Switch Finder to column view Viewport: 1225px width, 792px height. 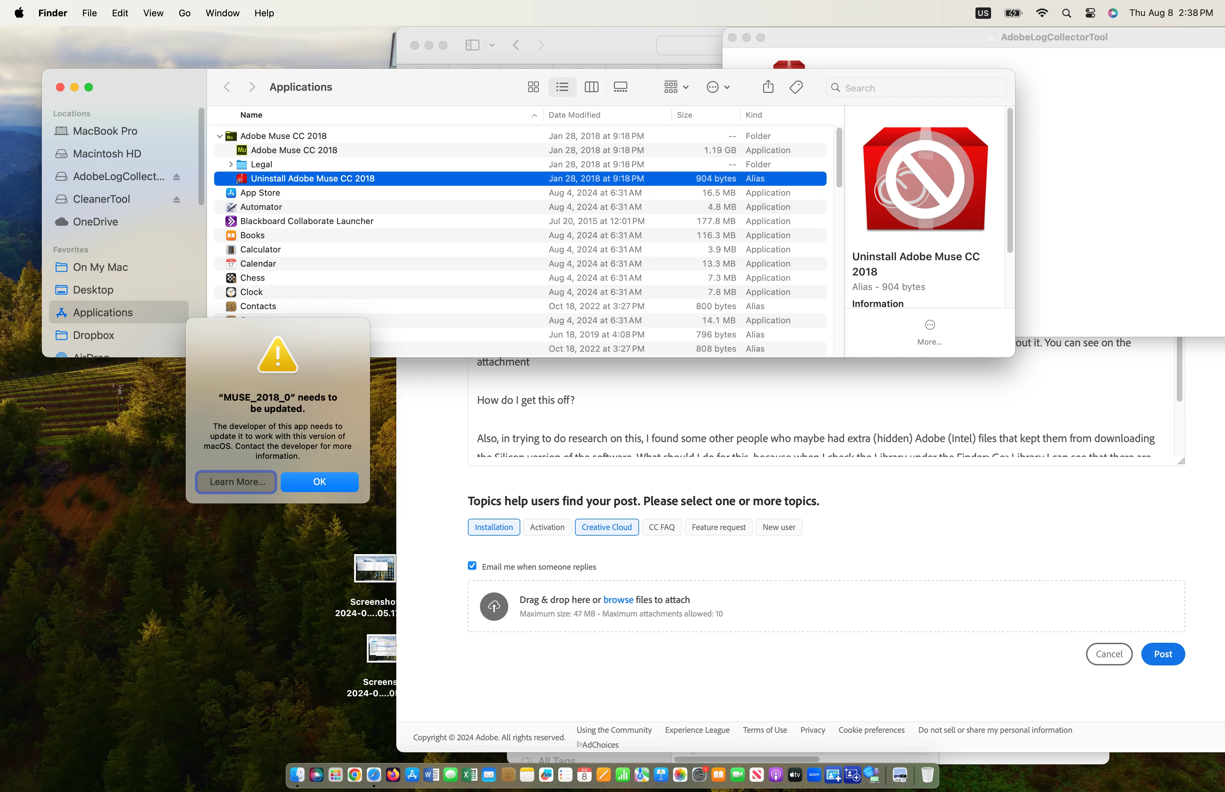click(591, 87)
